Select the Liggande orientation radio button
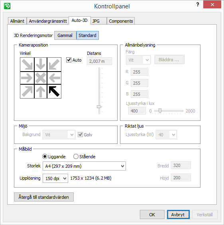 coord(45,156)
